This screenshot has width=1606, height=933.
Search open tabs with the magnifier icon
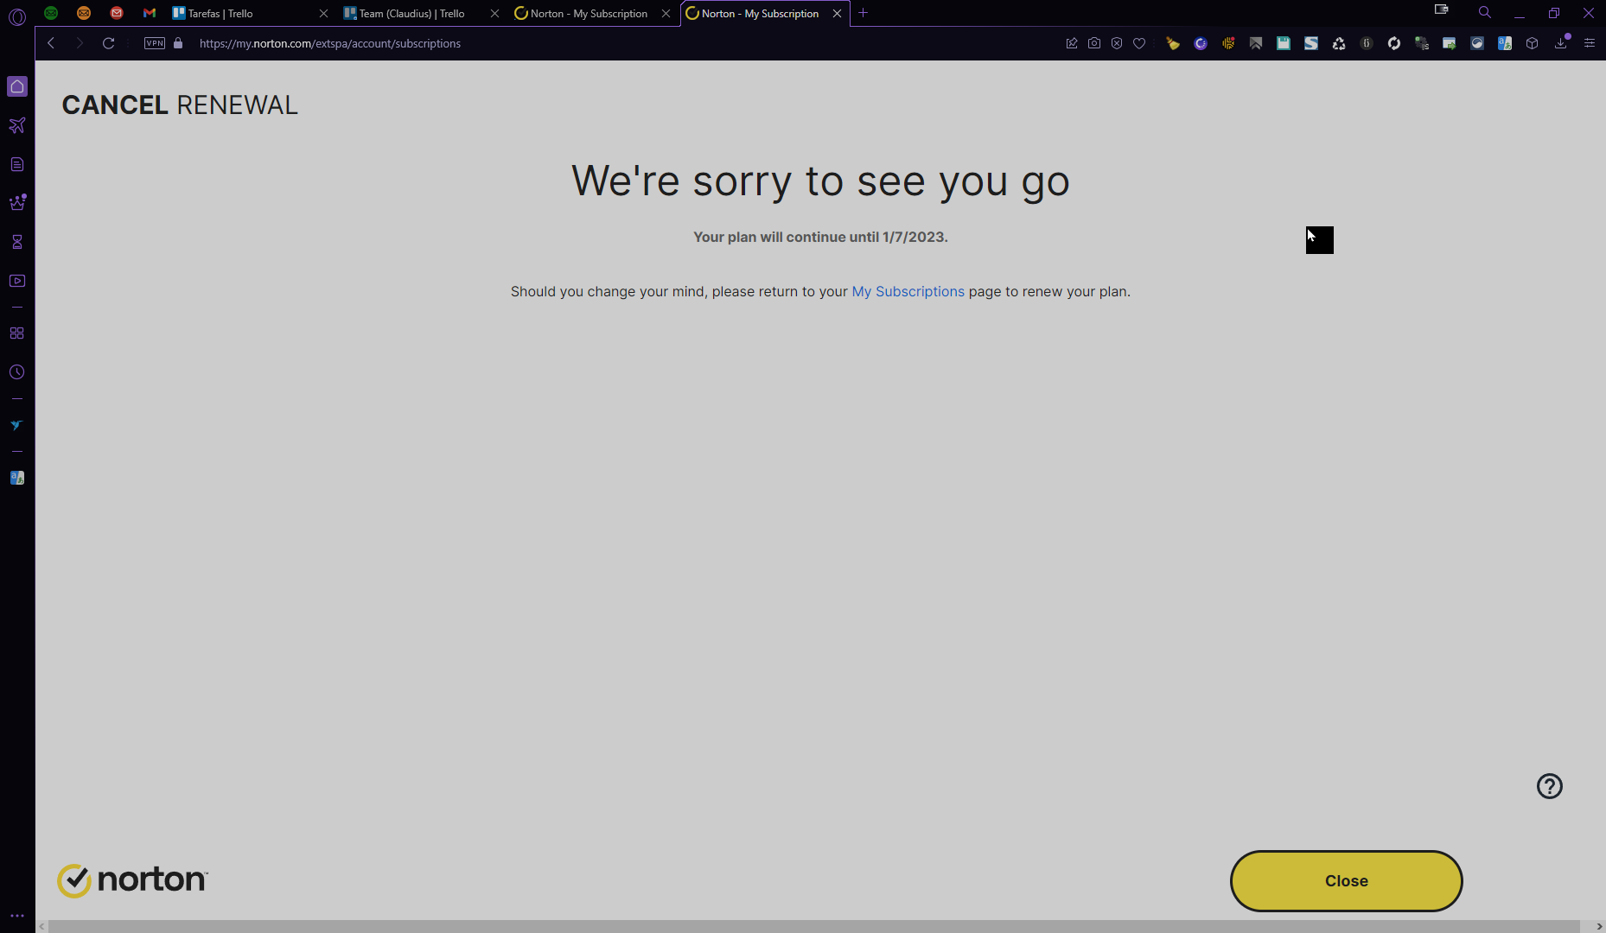pos(1485,12)
